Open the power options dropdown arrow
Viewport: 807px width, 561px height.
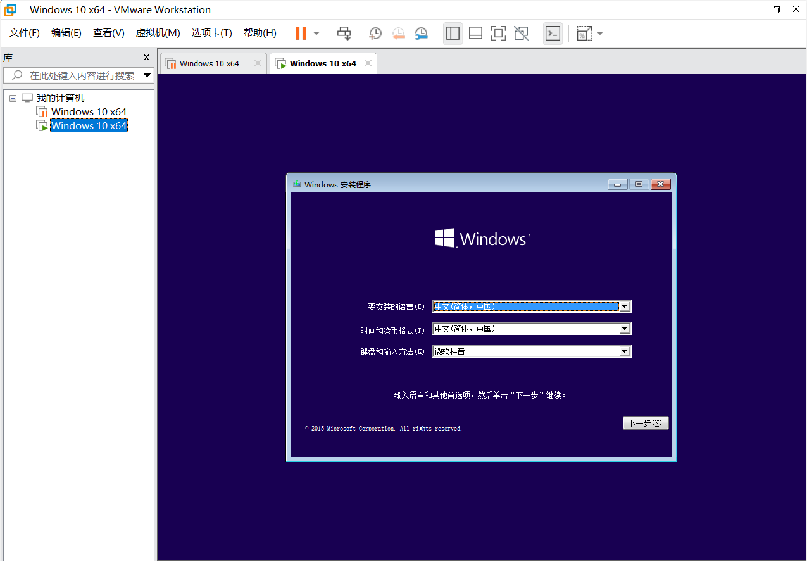coord(316,33)
